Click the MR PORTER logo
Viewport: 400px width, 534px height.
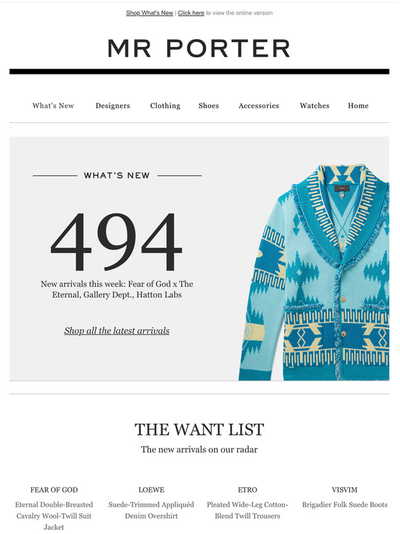(x=199, y=48)
